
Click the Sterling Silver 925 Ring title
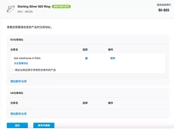tap(34, 7)
